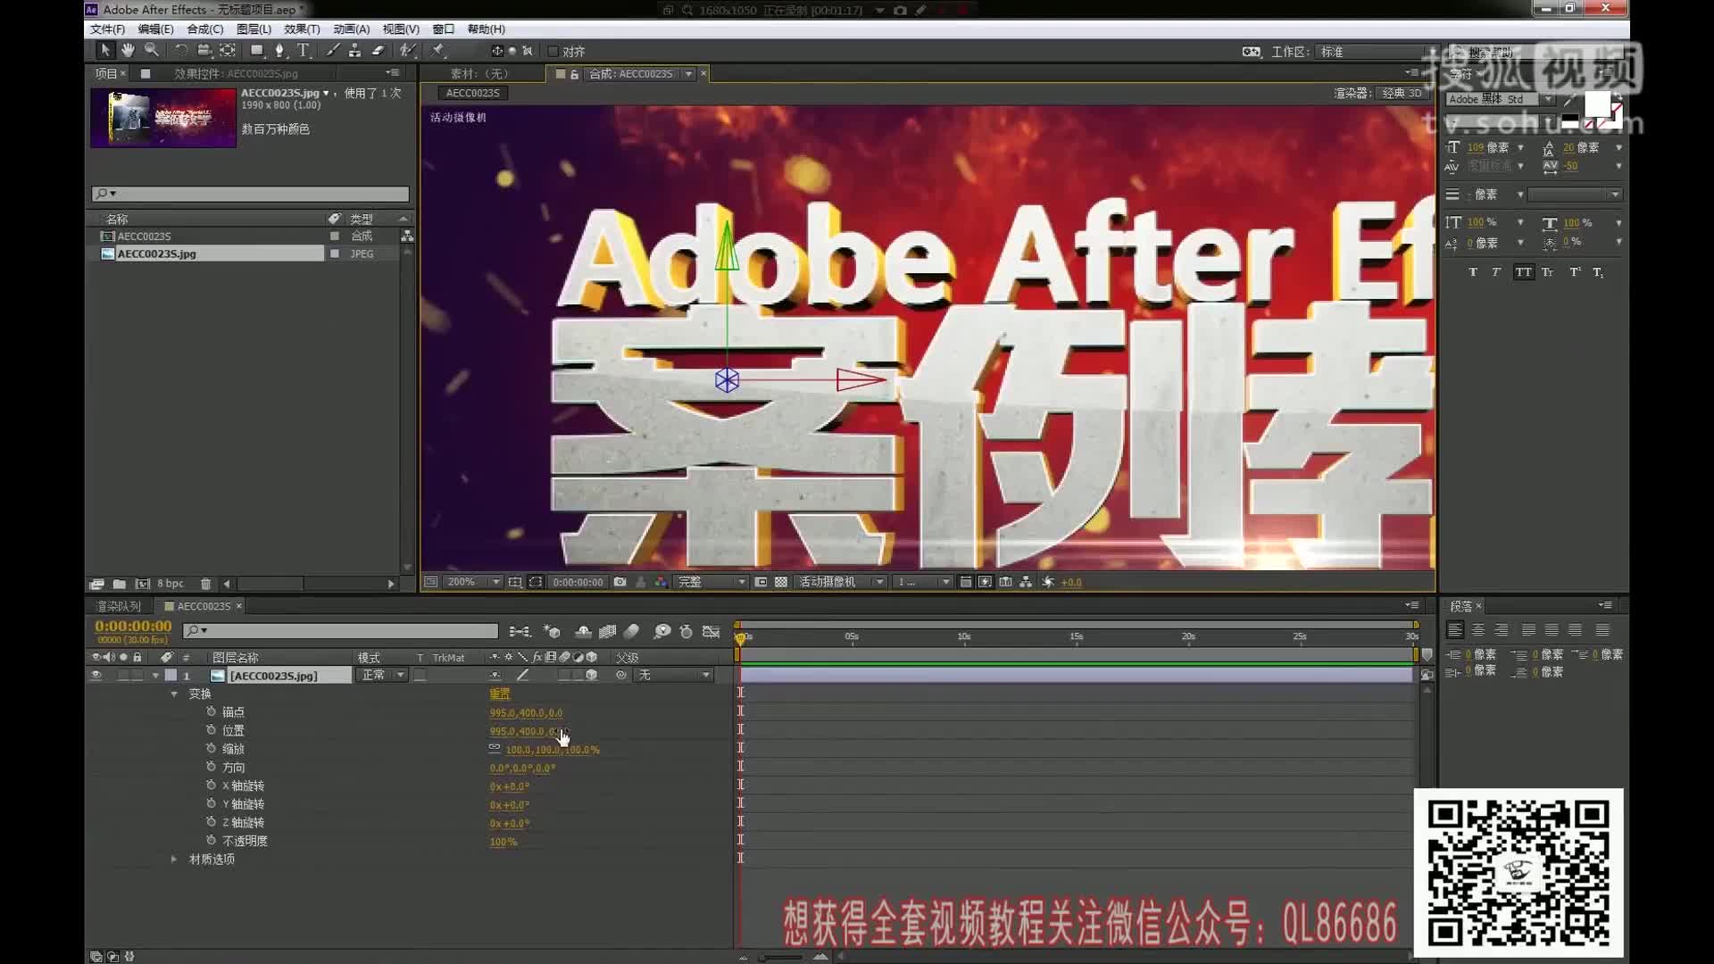Open the 200% magnification dropdown
1714x964 pixels.
474,582
